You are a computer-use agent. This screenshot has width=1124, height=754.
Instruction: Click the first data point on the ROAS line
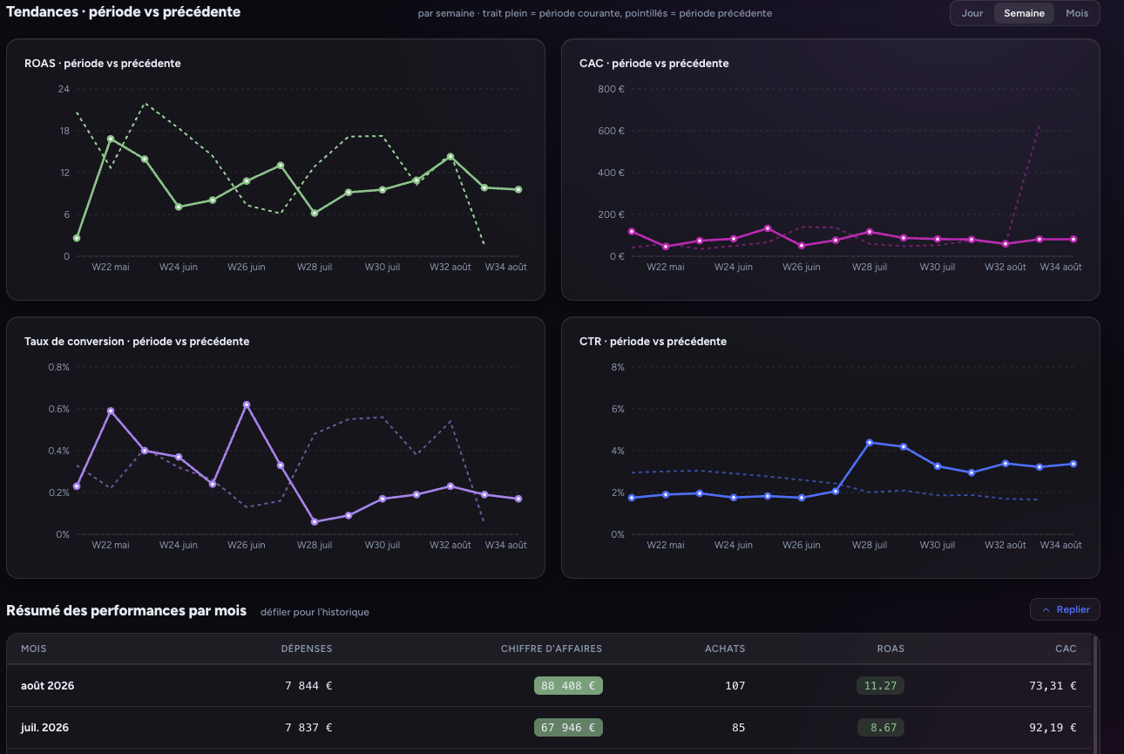pyautogui.click(x=77, y=238)
